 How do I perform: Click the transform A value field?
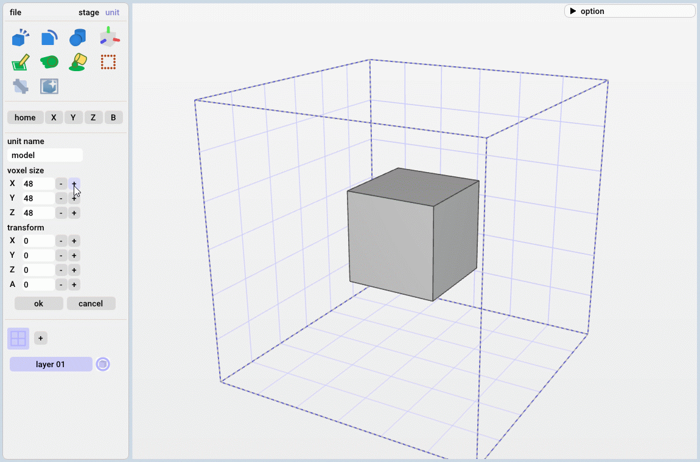[x=38, y=284]
